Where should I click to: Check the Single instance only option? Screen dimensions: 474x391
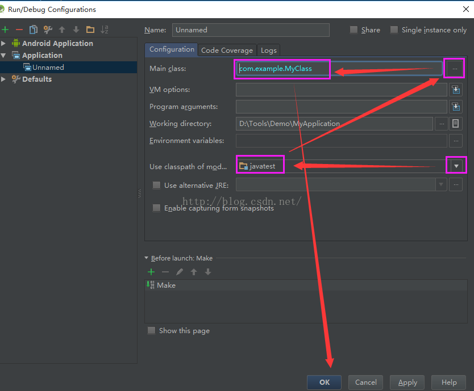pos(394,30)
